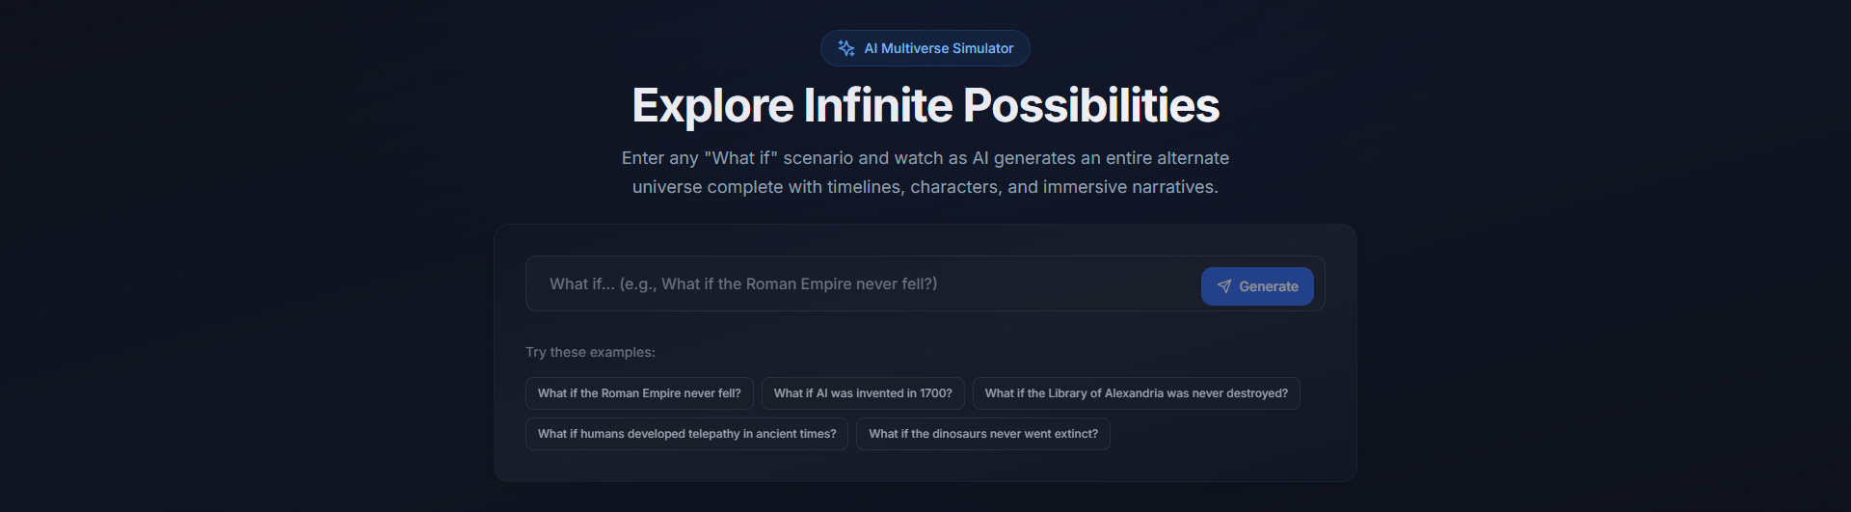
Task: Choose the Roman Empire never fell example
Action: coord(639,393)
